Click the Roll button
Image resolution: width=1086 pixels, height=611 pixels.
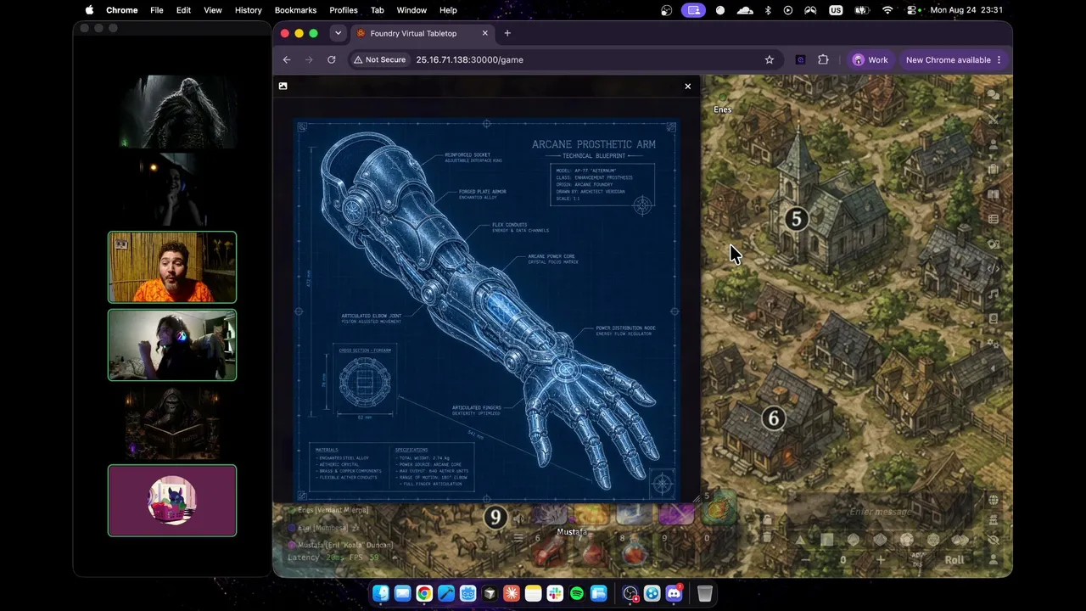point(954,559)
